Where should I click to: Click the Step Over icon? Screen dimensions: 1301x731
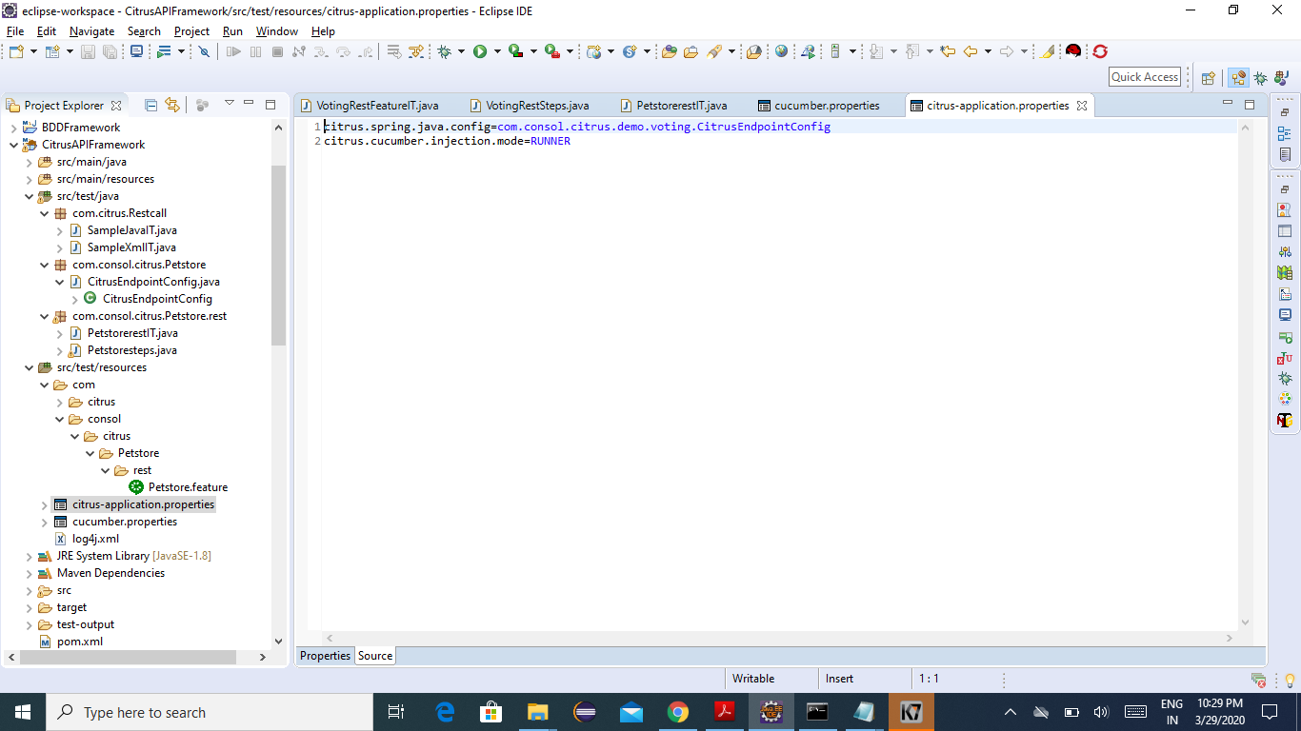tap(343, 51)
